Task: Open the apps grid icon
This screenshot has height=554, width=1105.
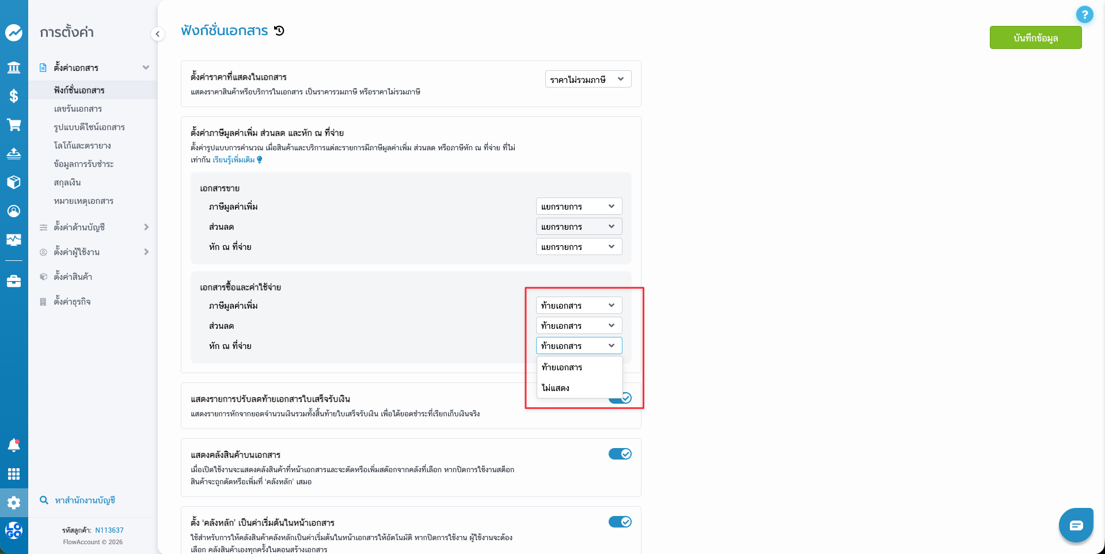Action: click(x=14, y=473)
